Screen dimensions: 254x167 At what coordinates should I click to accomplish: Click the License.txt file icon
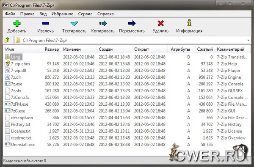pos(8,131)
